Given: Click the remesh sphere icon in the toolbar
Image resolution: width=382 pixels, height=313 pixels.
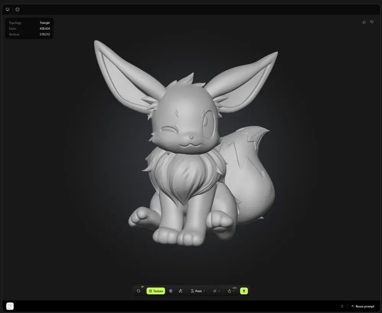Looking at the screenshot, I should [171, 291].
